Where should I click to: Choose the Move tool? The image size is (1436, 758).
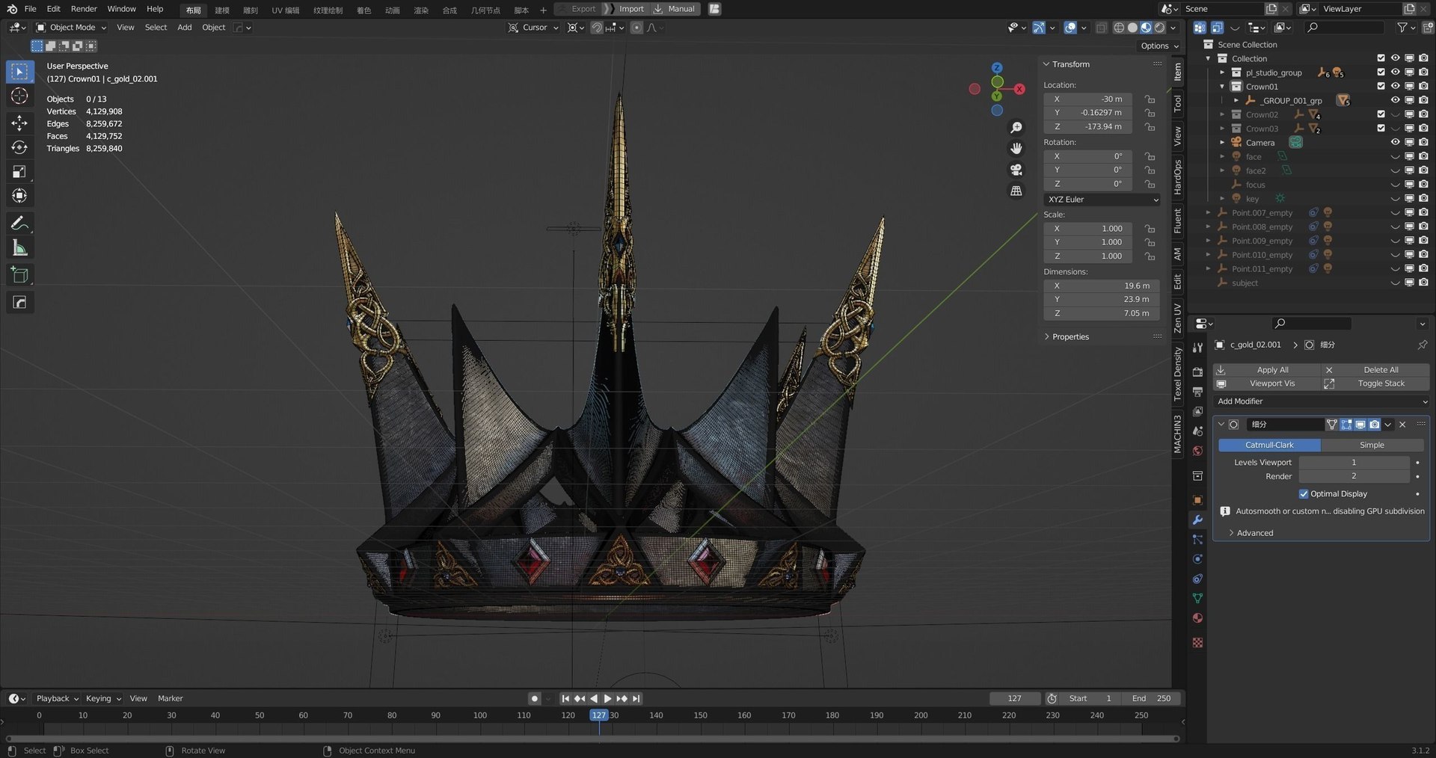point(20,123)
